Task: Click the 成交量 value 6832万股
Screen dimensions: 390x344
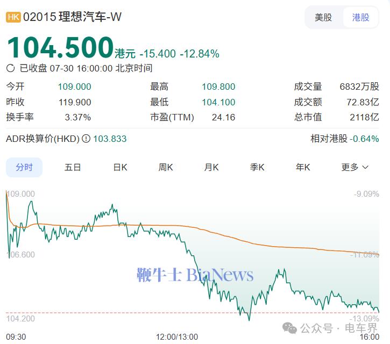Action: pos(359,87)
